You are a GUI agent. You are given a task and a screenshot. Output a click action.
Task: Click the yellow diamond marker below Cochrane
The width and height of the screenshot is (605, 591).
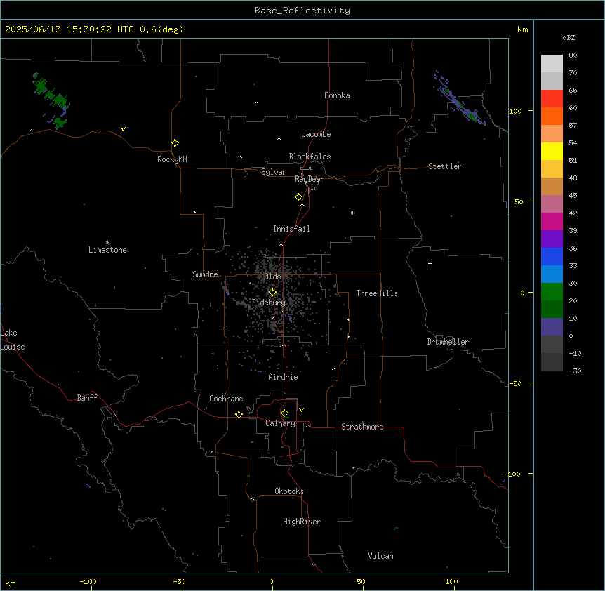tap(239, 414)
